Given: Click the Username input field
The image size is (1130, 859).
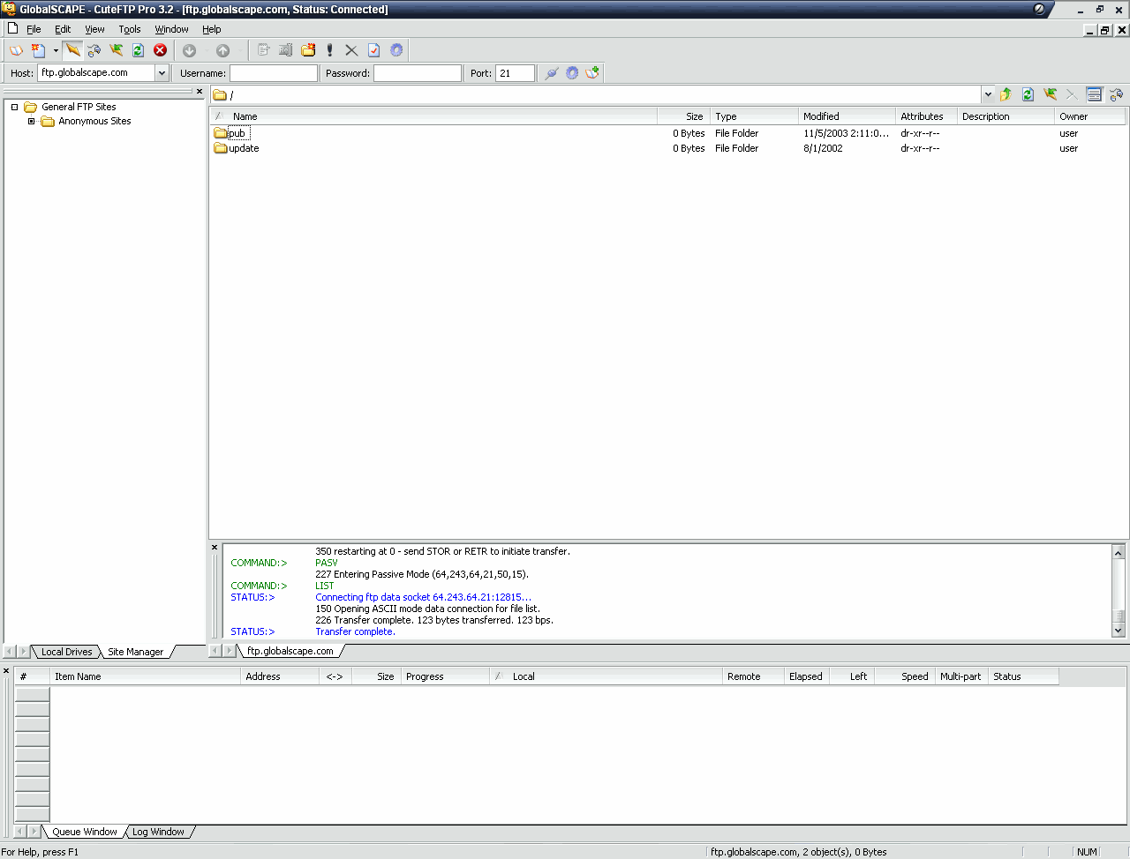Looking at the screenshot, I should (x=274, y=73).
